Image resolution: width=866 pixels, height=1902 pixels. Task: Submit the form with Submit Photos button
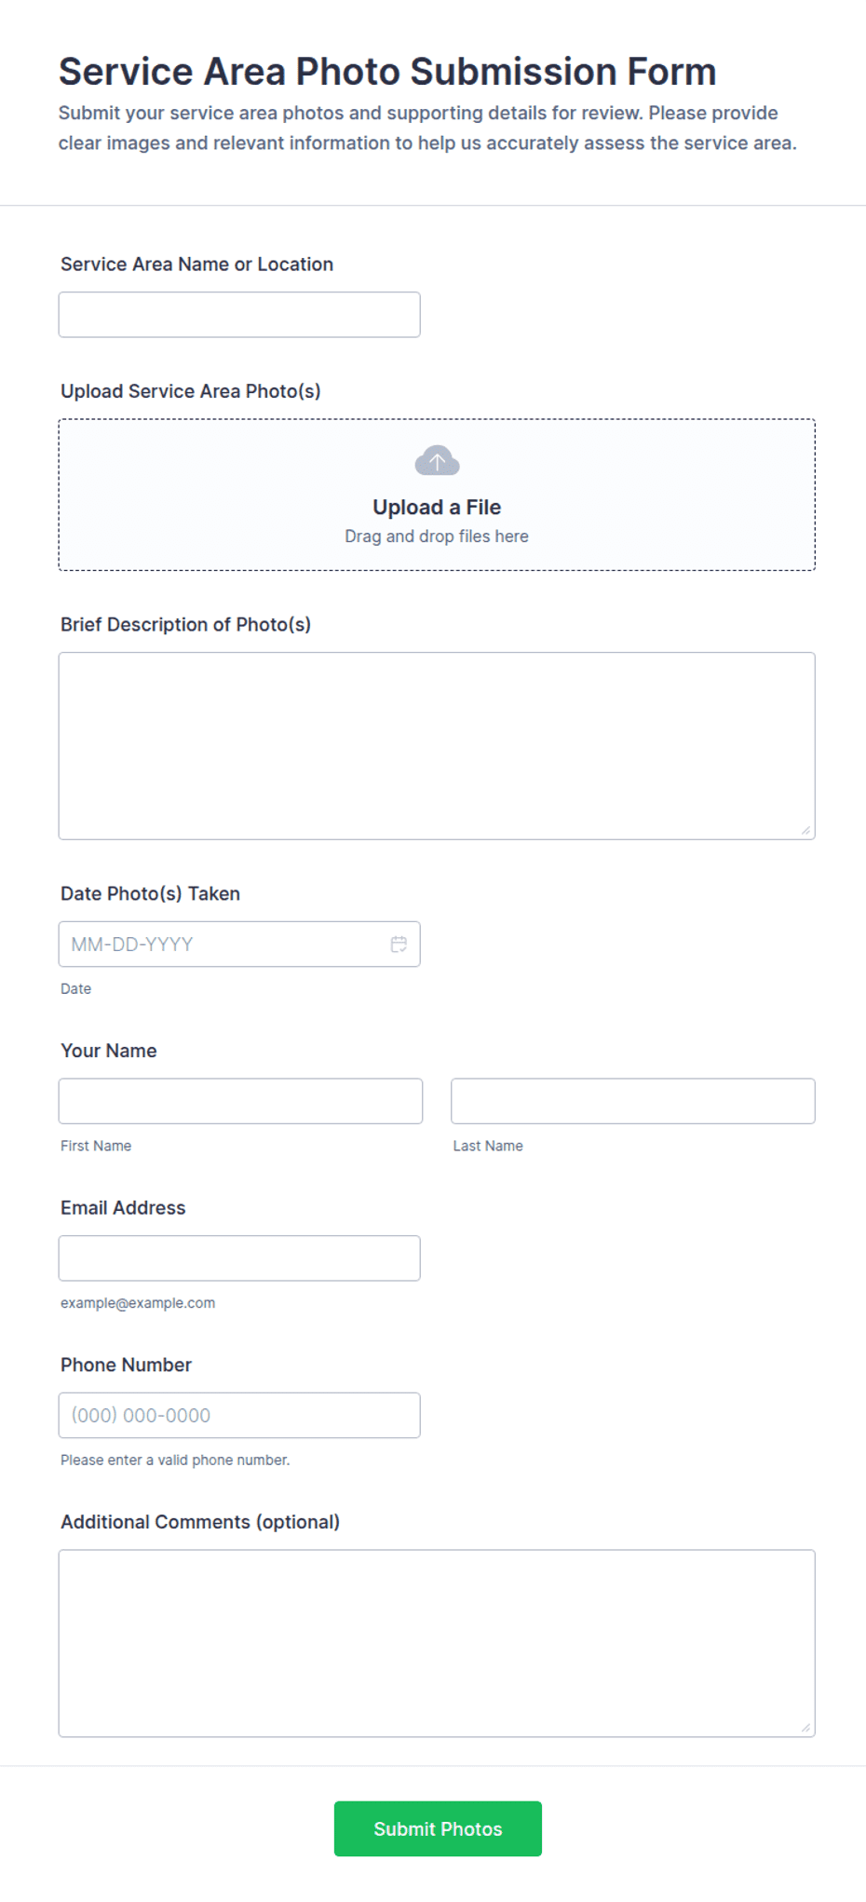(x=438, y=1829)
